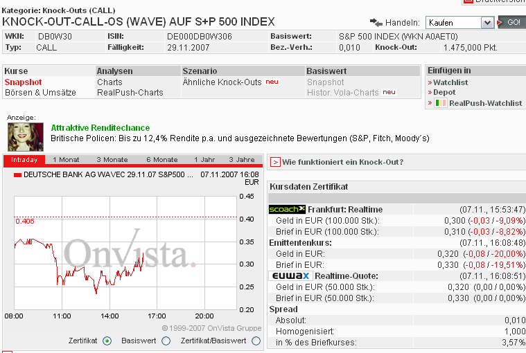The width and height of the screenshot is (526, 353).
Task: Click the red arrow Knock-Out help icon
Action: click(275, 162)
